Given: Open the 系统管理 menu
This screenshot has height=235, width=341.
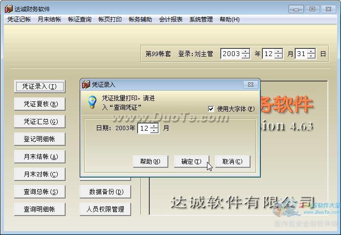Looking at the screenshot, I should click(201, 20).
